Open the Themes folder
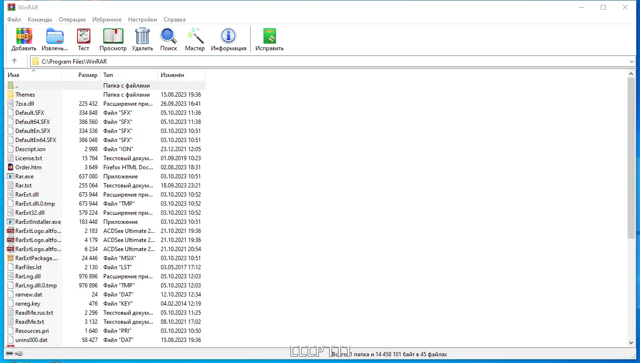Viewport: 640px width, 363px height. point(25,94)
